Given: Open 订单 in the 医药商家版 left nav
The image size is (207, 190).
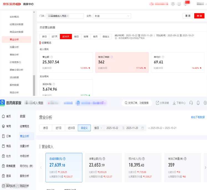Looking at the screenshot, I should tap(7, 136).
